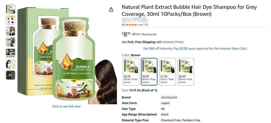Image resolution: width=271 pixels, height=123 pixels.
Task: Click to see full view link
Action: click(66, 106)
